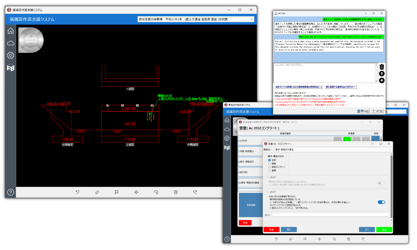The image size is (417, 250).
Task: Collapse the cランク section
Action: [x=267, y=177]
